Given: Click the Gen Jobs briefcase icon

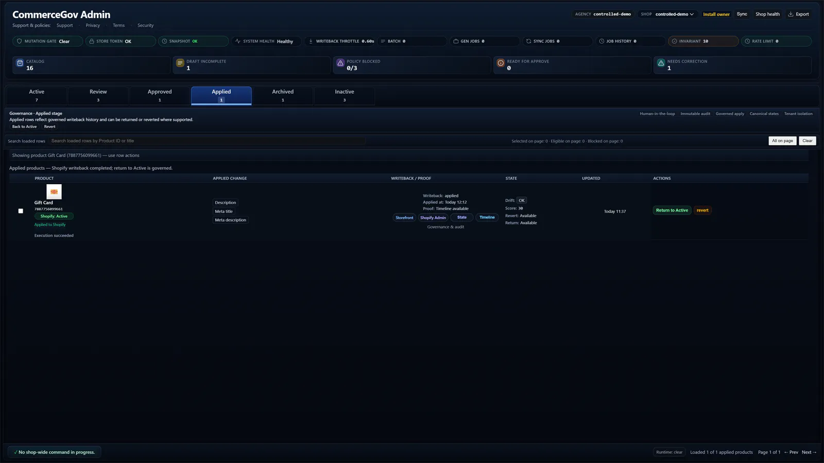Looking at the screenshot, I should click(x=456, y=41).
